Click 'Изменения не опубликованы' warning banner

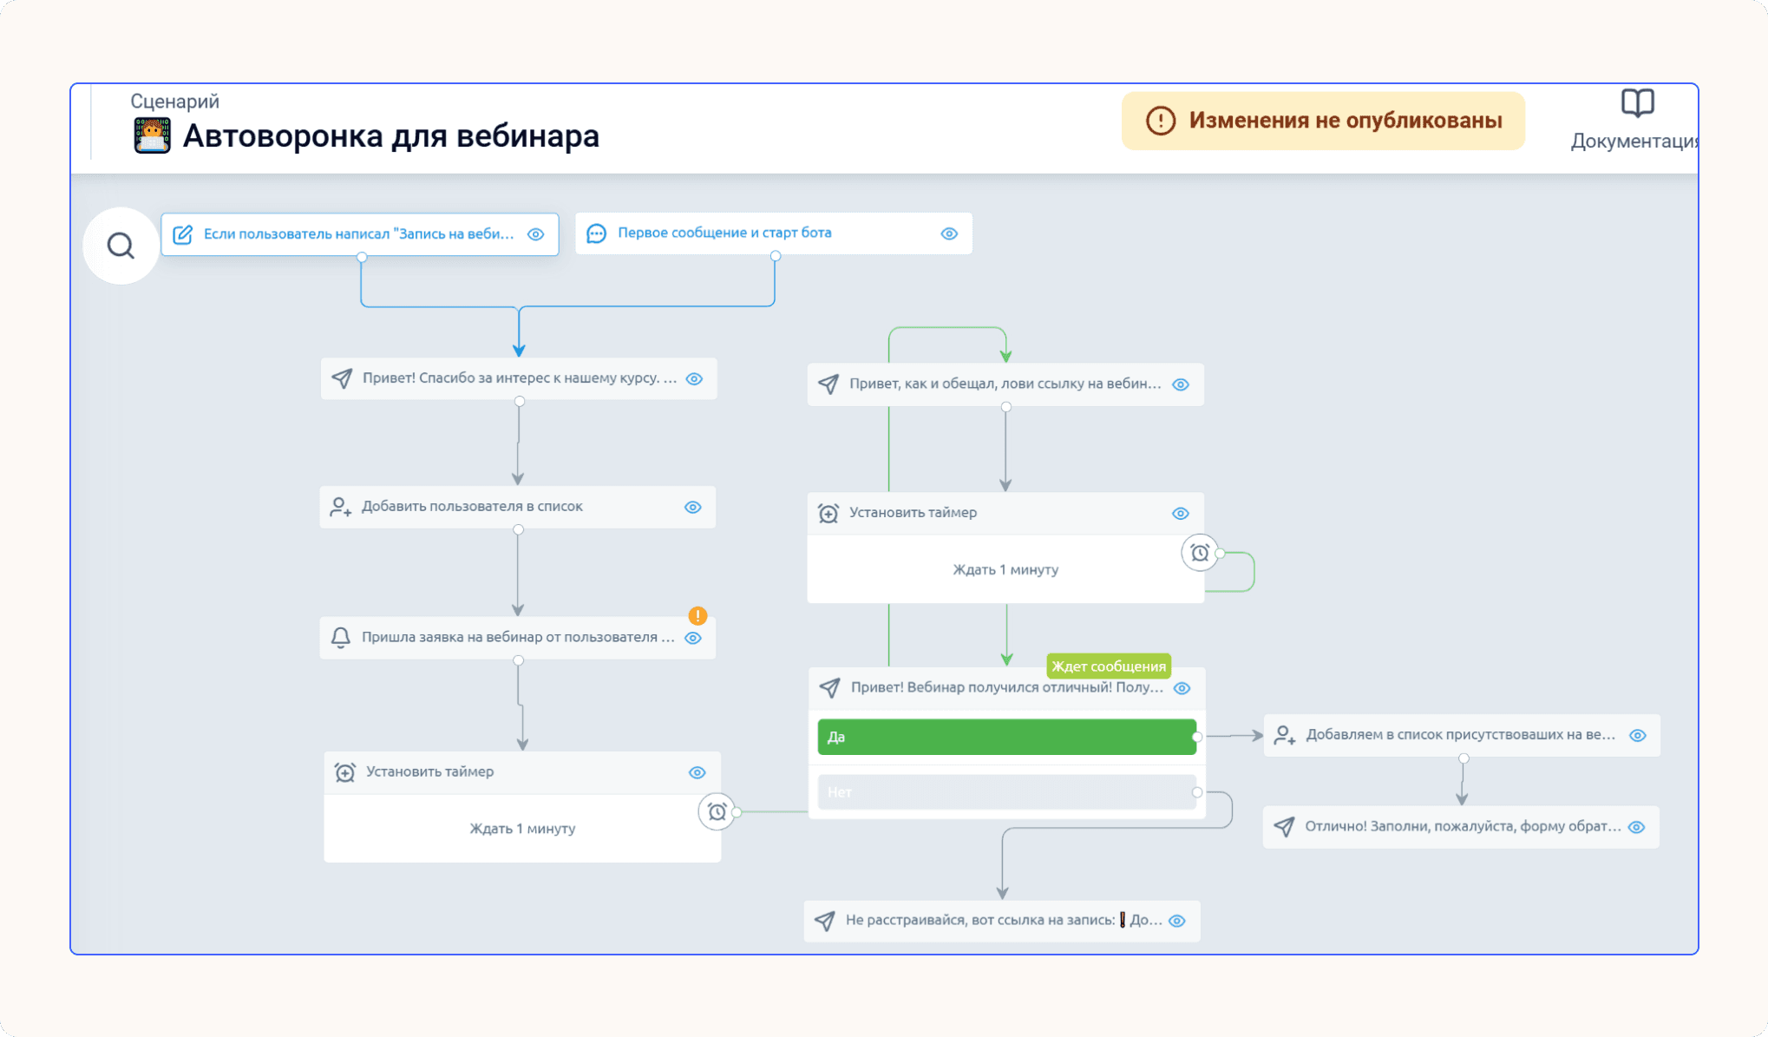(1323, 121)
